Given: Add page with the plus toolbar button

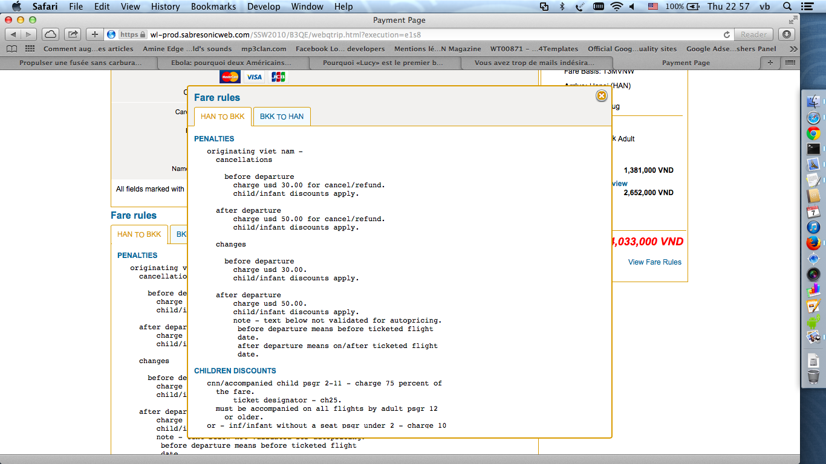Looking at the screenshot, I should point(94,34).
